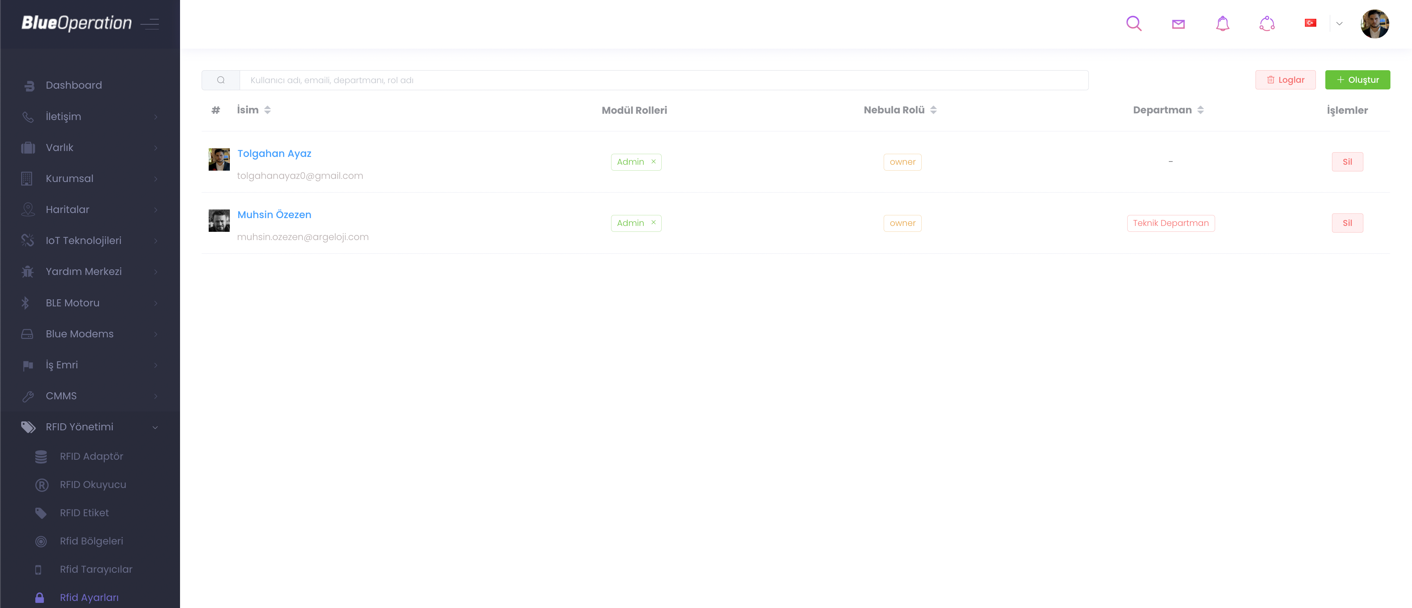Collapse sidebar with hamburger menu icon

click(x=150, y=24)
